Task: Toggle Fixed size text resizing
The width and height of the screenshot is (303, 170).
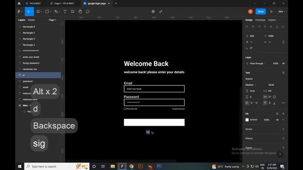Action: [275, 97]
